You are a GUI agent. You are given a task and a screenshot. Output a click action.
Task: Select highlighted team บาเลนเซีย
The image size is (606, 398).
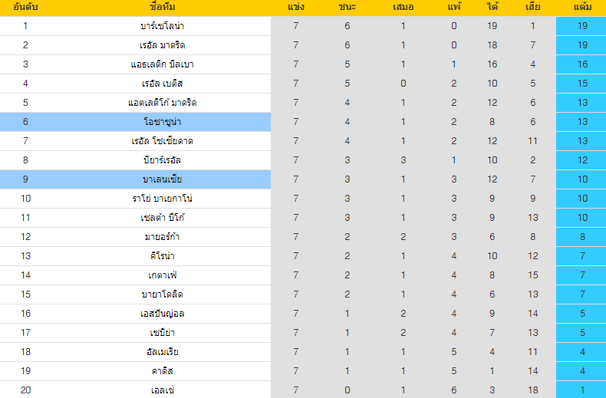163,179
